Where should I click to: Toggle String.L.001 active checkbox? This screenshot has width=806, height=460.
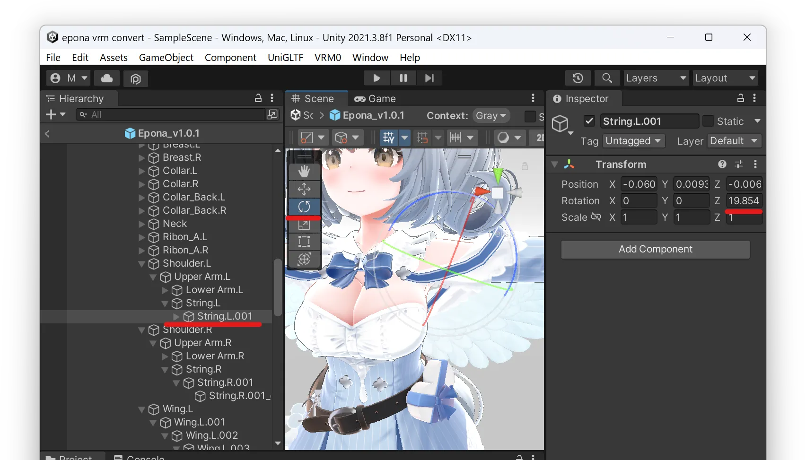pos(589,121)
